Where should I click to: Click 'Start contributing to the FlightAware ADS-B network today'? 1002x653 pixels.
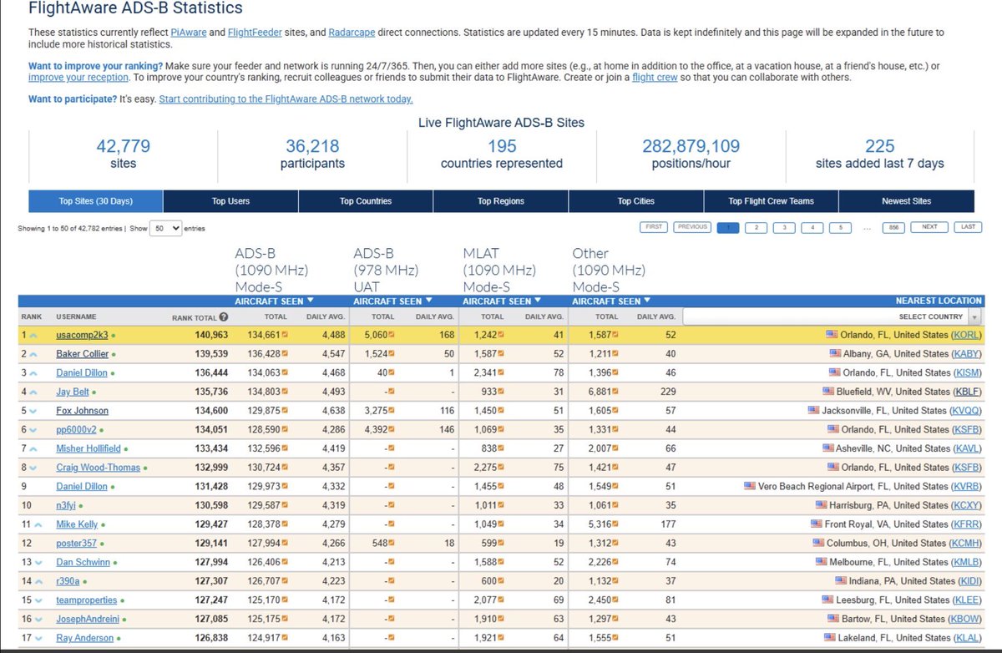click(286, 99)
